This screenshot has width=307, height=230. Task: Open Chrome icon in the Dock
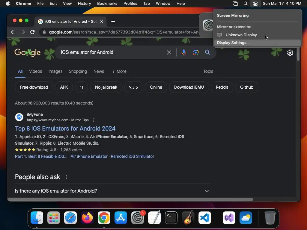(x=104, y=218)
